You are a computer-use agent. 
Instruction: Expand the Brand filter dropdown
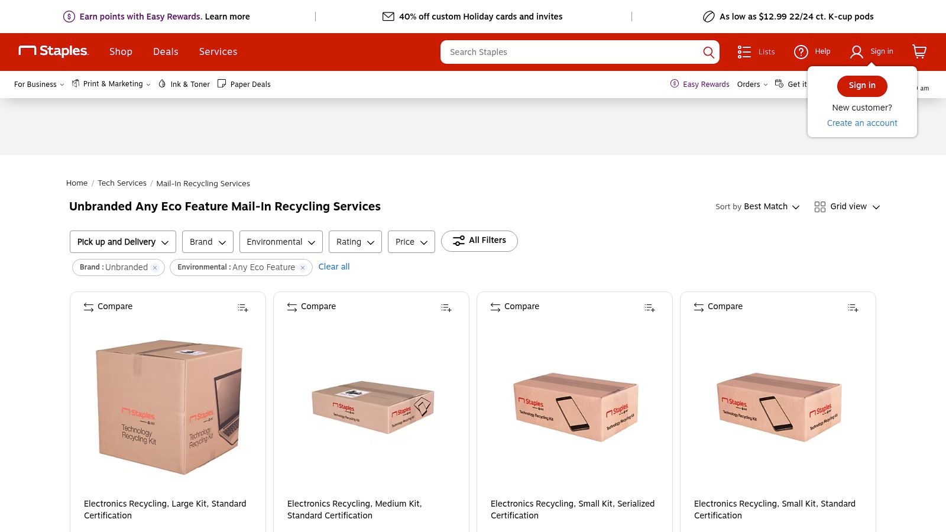coord(208,242)
